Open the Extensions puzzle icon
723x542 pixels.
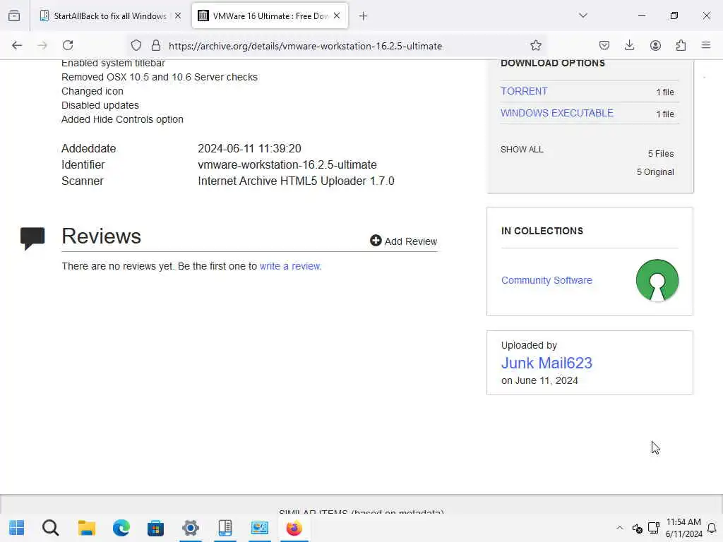coord(681,45)
